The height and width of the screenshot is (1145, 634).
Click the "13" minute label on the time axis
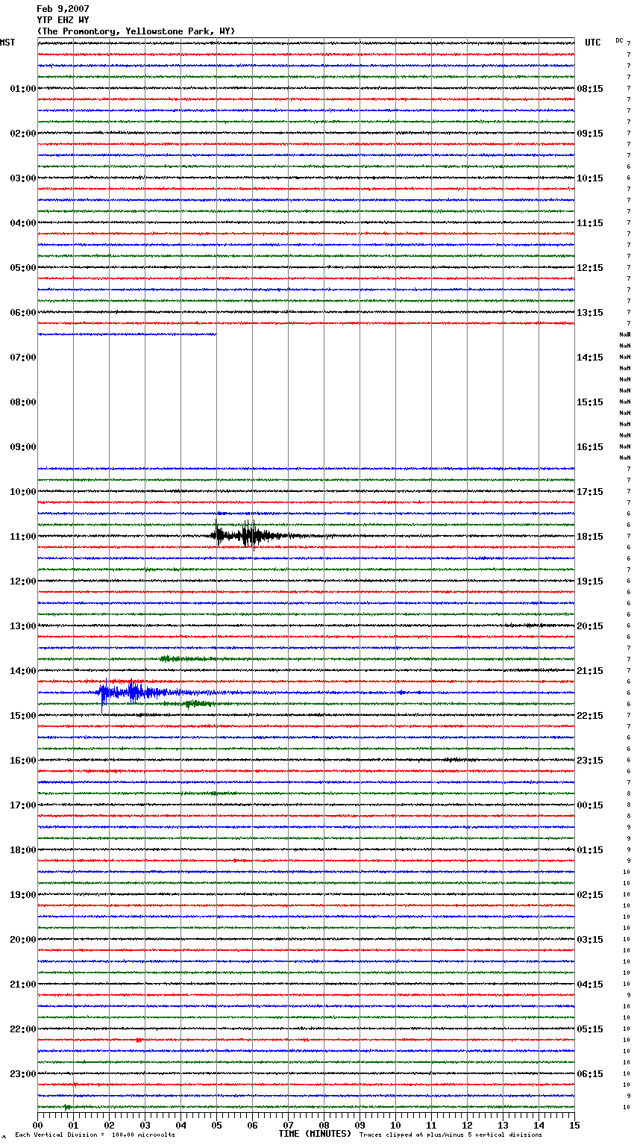503,1125
